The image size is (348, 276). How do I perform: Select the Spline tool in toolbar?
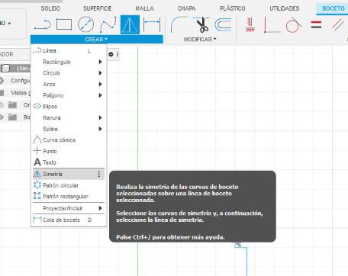(x=108, y=24)
